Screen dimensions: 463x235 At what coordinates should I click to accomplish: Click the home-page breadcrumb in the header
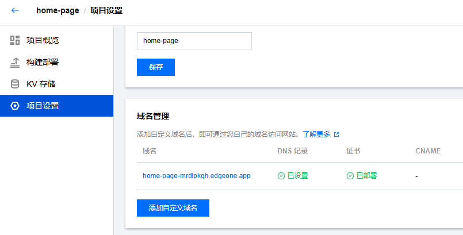coord(58,10)
